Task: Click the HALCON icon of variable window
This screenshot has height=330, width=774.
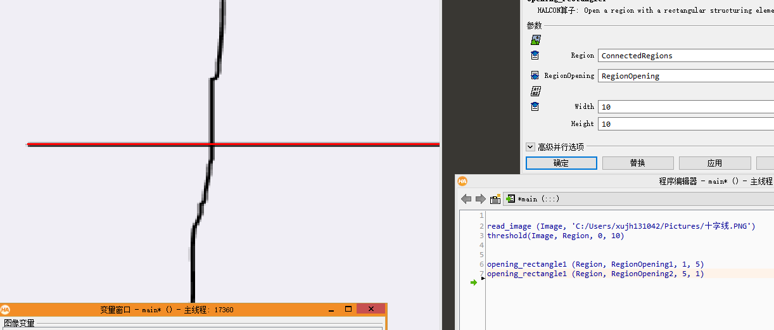Action: pos(5,310)
